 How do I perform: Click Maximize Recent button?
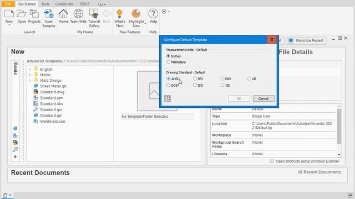307,40
